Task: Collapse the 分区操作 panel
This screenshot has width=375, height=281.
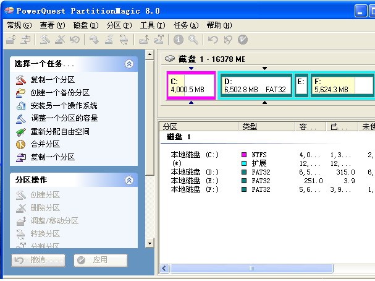Action: point(129,180)
